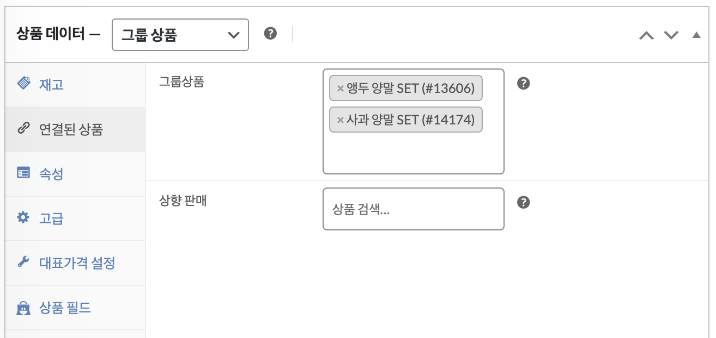Click the empty area in the 그룹상품 selection box
This screenshot has height=338, width=716.
[x=414, y=153]
